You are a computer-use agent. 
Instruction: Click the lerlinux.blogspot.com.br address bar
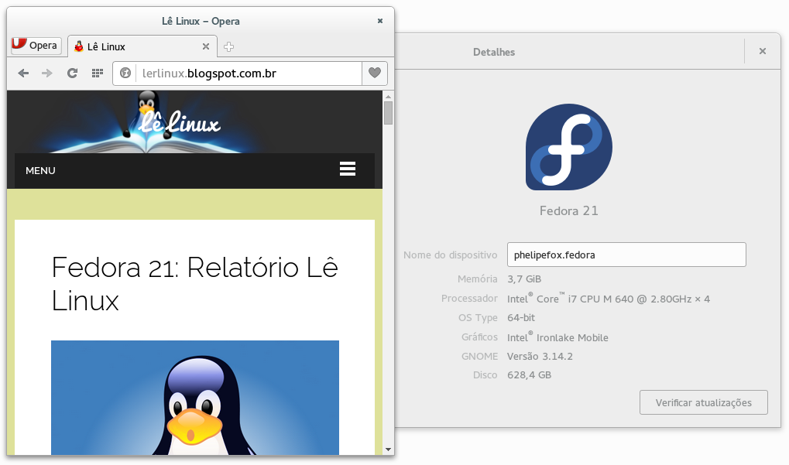coord(240,74)
